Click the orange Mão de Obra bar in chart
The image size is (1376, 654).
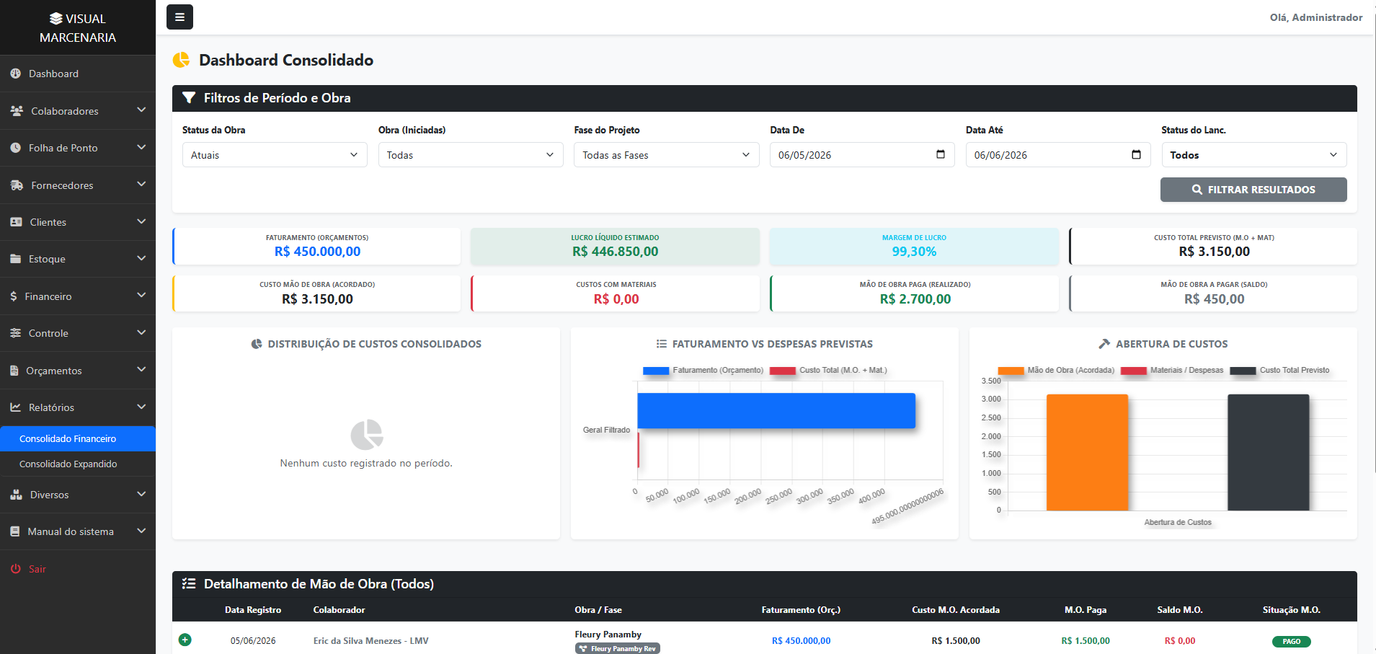tap(1087, 452)
